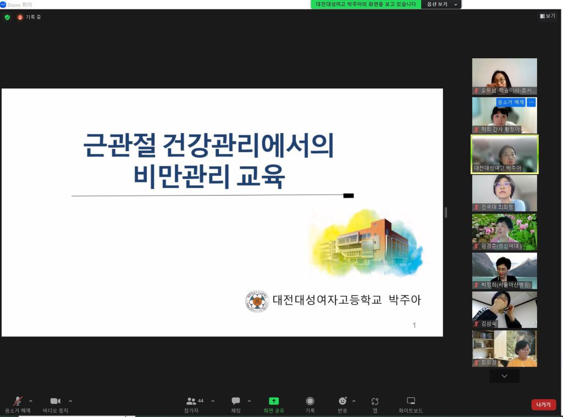Select the 대전대성여고 박주아 speaker thumbnail
This screenshot has width=563, height=417.
pos(504,154)
